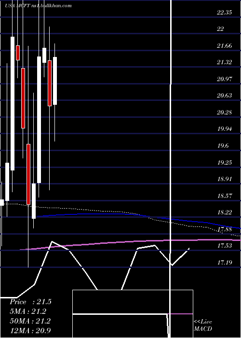Click the 22.35 price axis label
Image resolution: width=241 pixels, height=338 pixels.
224,12
